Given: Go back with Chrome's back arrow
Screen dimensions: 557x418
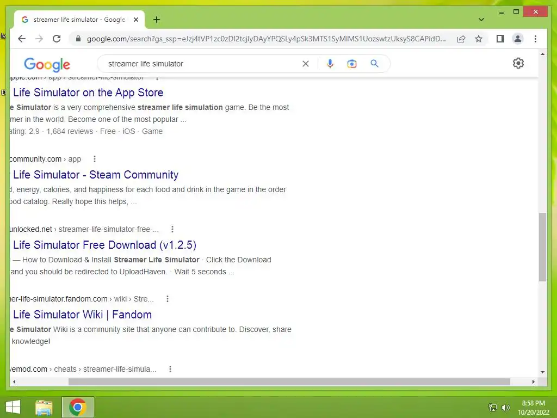Looking at the screenshot, I should (x=22, y=39).
